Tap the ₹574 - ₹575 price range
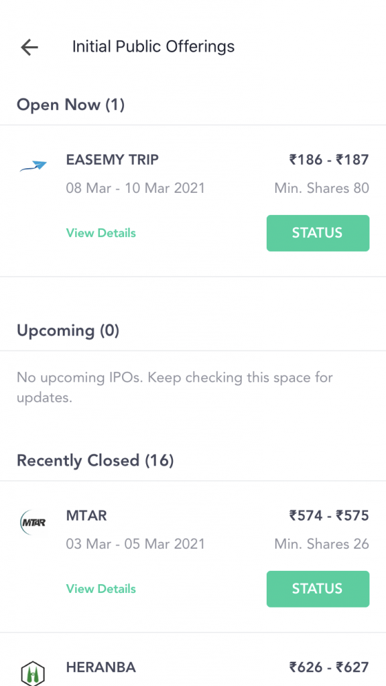The height and width of the screenshot is (686, 386). pos(328,515)
